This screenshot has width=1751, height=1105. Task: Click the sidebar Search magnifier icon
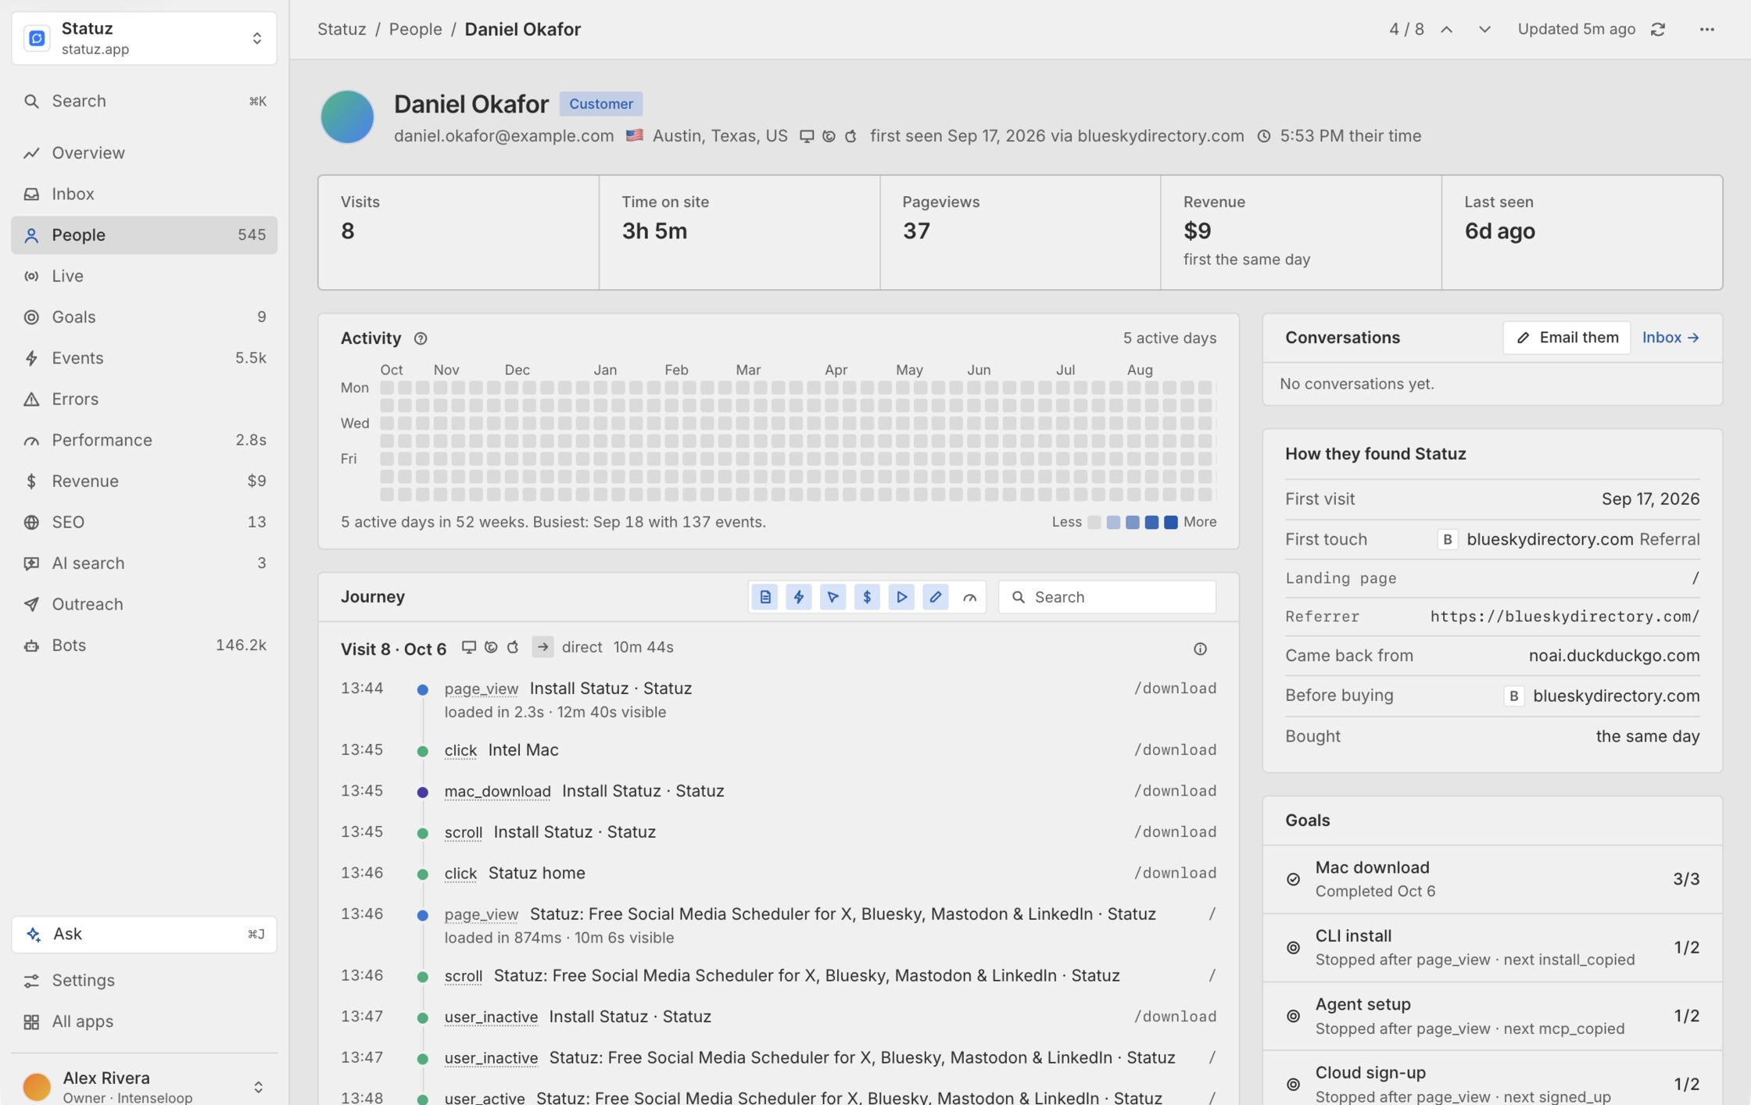pos(31,102)
